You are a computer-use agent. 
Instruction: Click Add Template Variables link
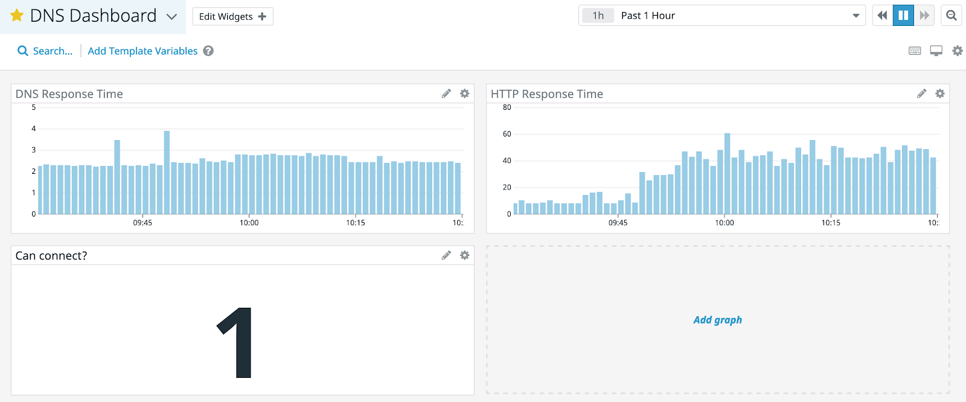coord(142,51)
